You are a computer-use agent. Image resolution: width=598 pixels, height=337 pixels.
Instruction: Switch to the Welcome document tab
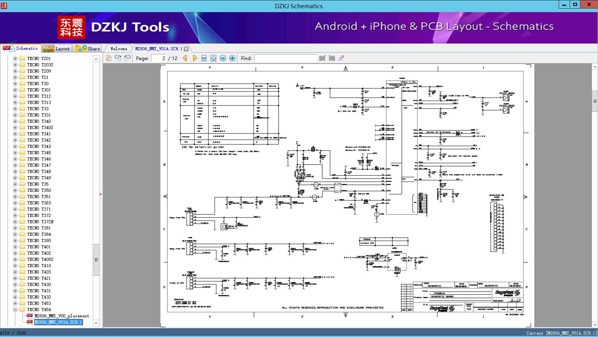(119, 49)
